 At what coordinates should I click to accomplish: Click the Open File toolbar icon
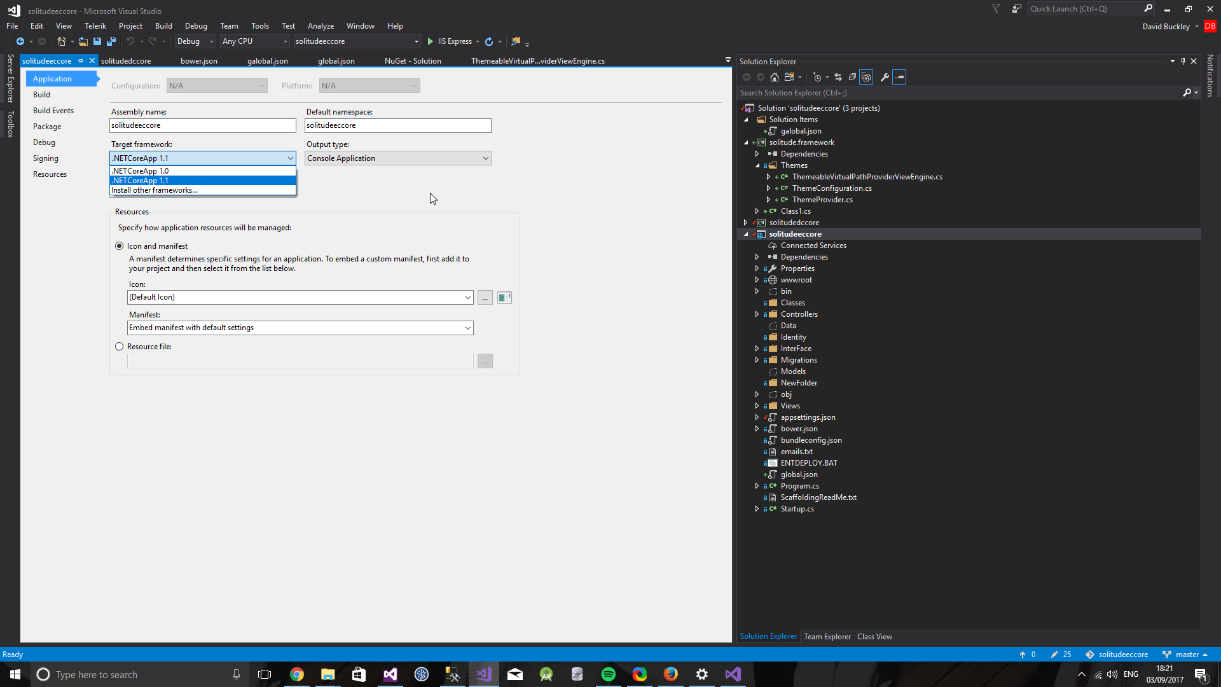click(83, 41)
